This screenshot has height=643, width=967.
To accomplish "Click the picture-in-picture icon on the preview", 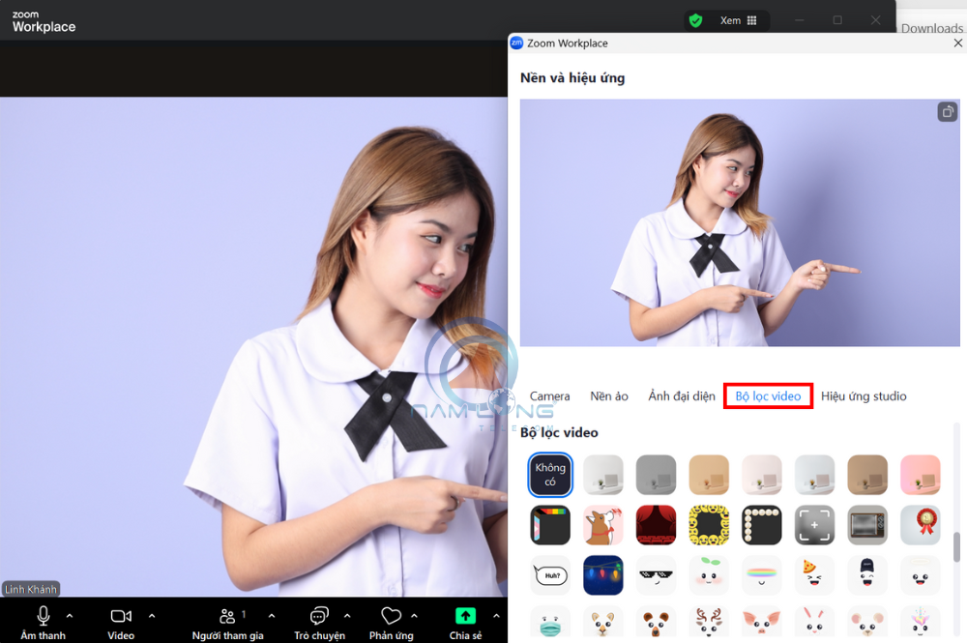I will 947,111.
